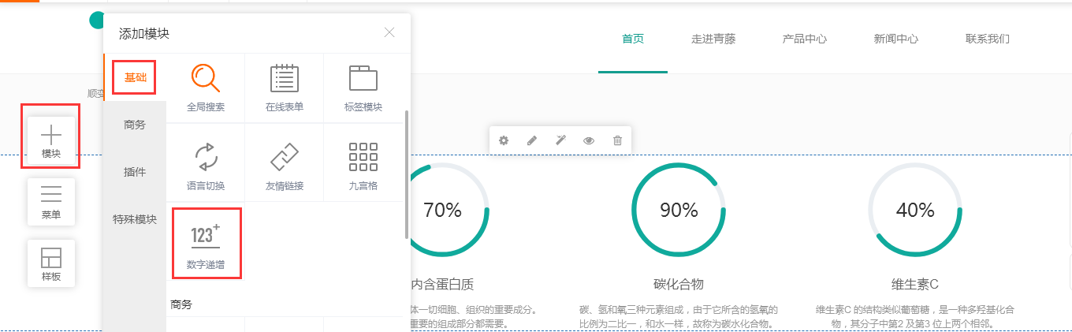1072x332 pixels.
Task: Add the 数字递增 number counter module
Action: [206, 243]
